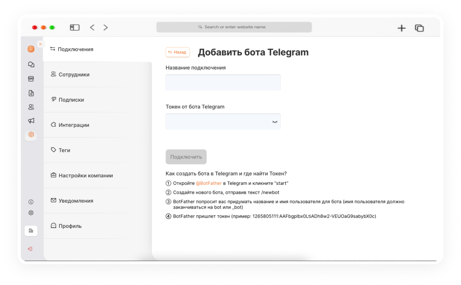Open contacts via people icon in left rail
Viewport: 461px width, 285px height.
[31, 107]
